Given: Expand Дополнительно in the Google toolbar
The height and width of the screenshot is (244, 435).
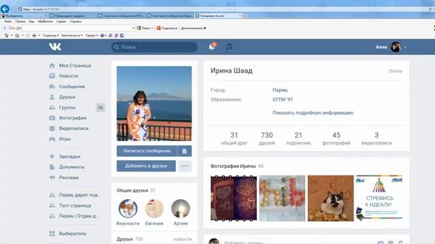Looking at the screenshot, I should [193, 28].
